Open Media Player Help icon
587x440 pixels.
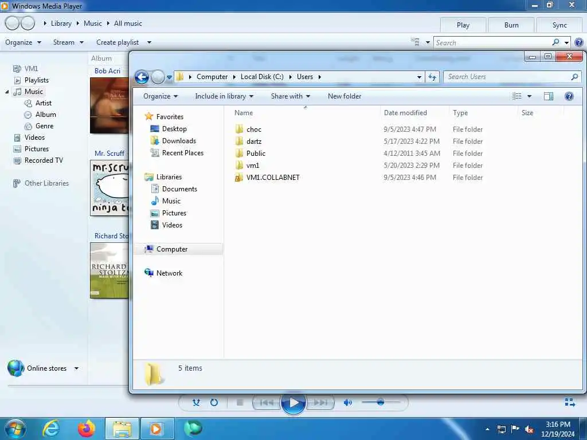pos(579,42)
